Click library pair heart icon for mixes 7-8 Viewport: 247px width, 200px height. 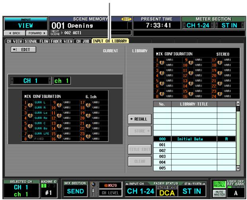point(162,94)
